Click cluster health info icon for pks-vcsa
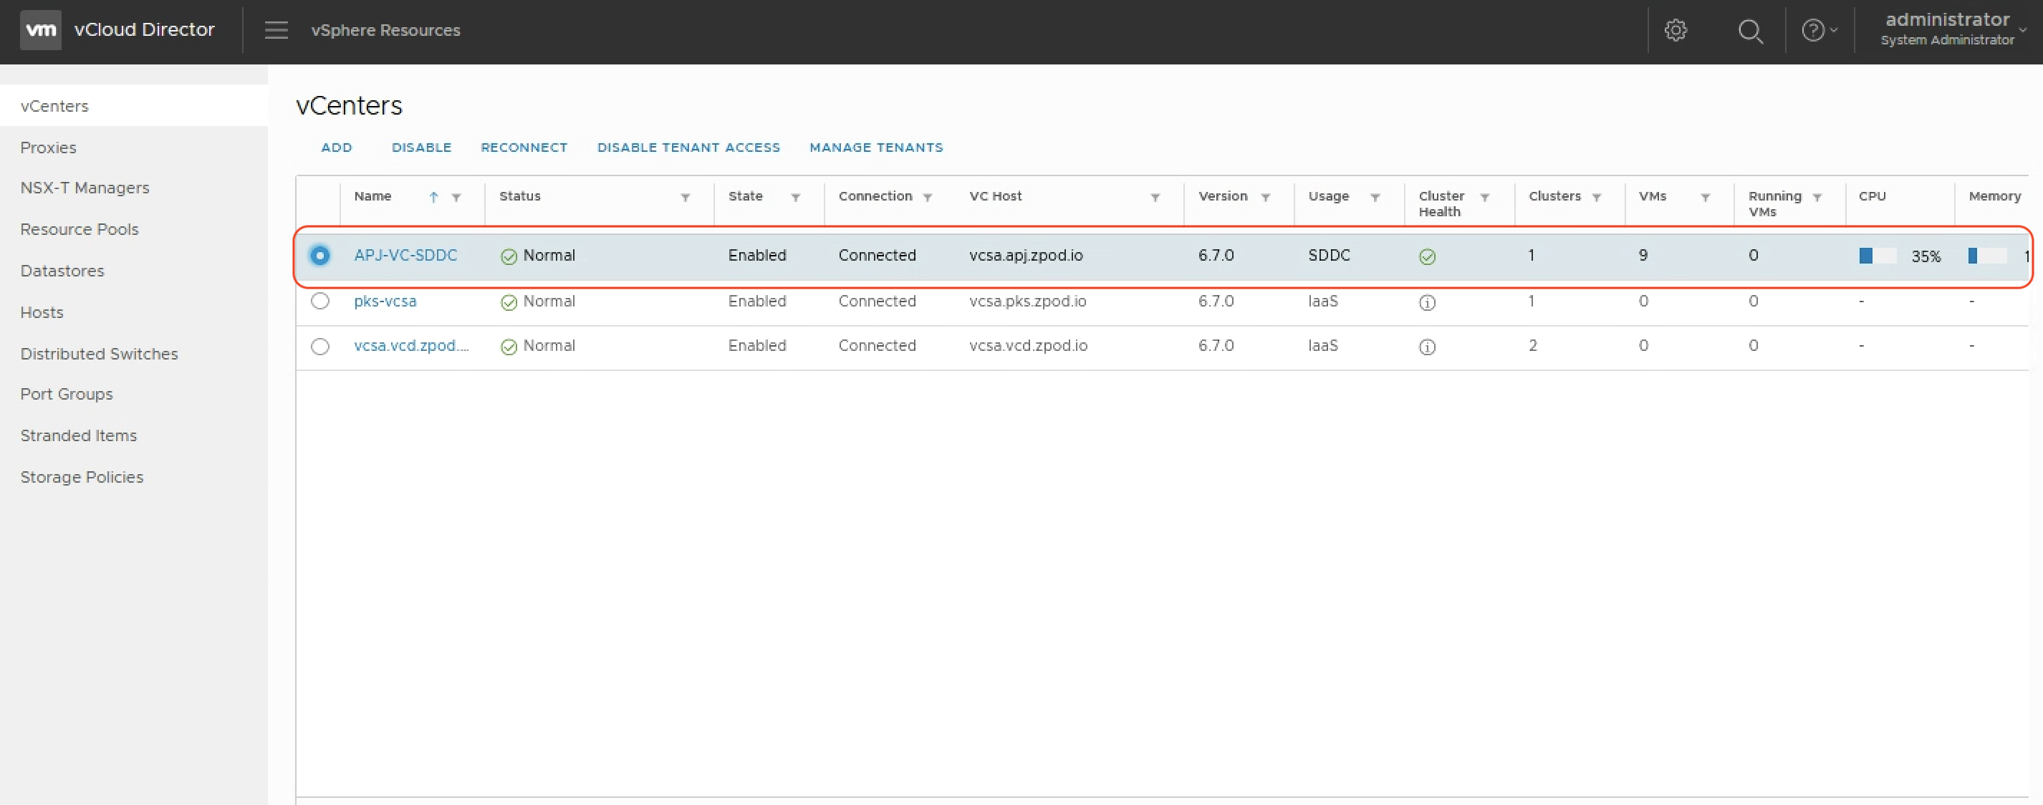The width and height of the screenshot is (2043, 805). pos(1427,302)
